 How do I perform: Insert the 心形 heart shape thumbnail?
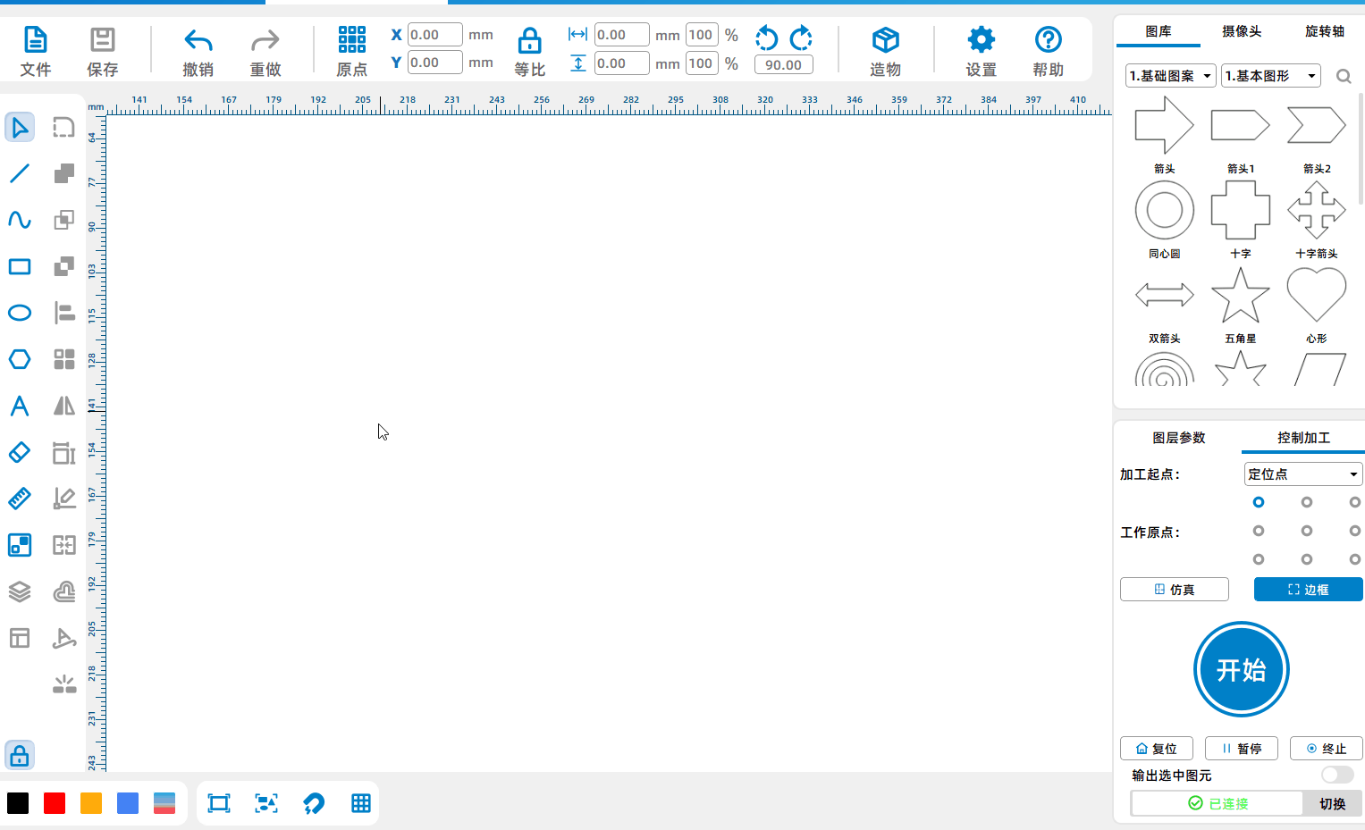(x=1317, y=296)
